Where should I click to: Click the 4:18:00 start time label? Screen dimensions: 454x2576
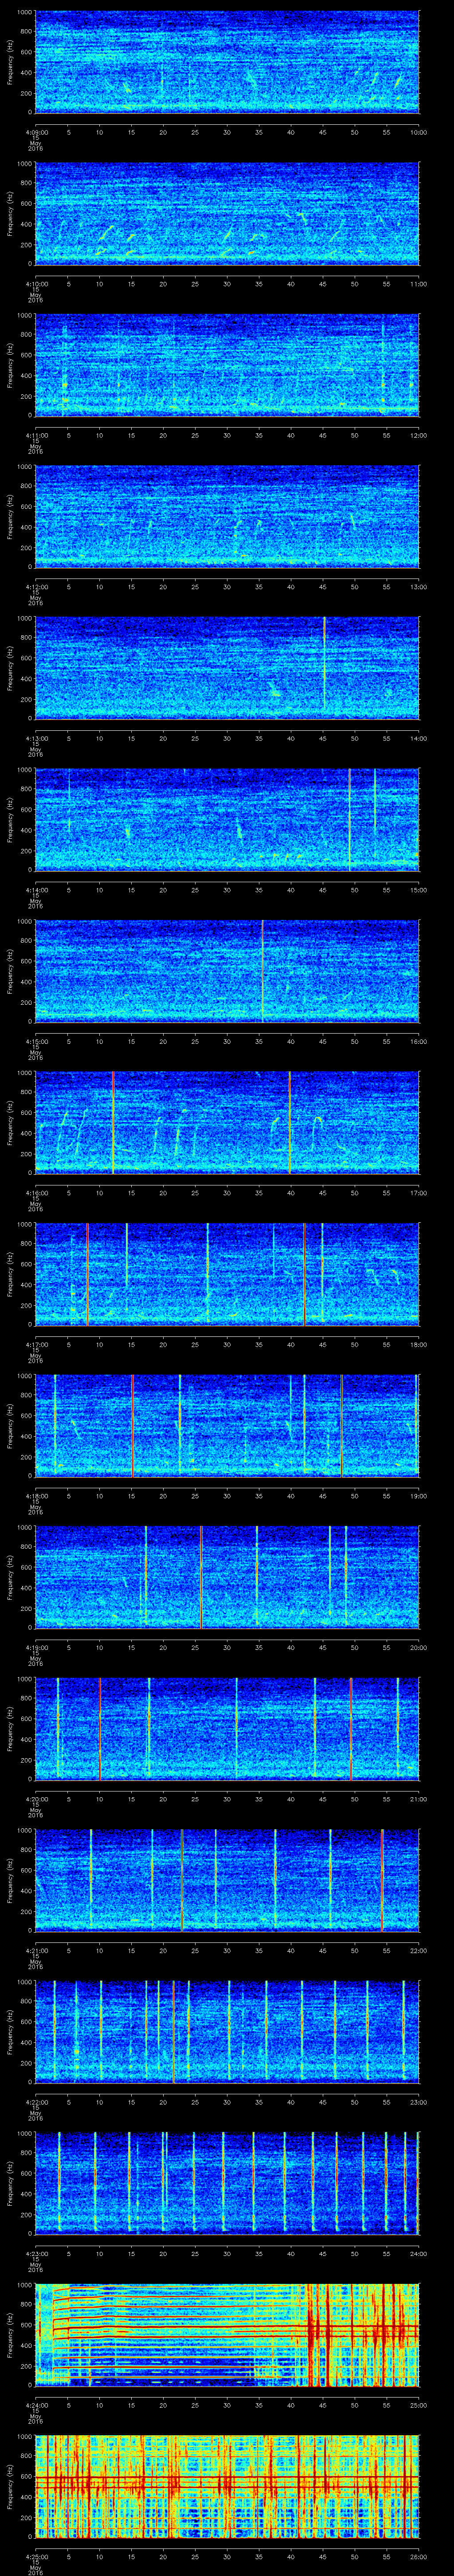click(36, 1495)
